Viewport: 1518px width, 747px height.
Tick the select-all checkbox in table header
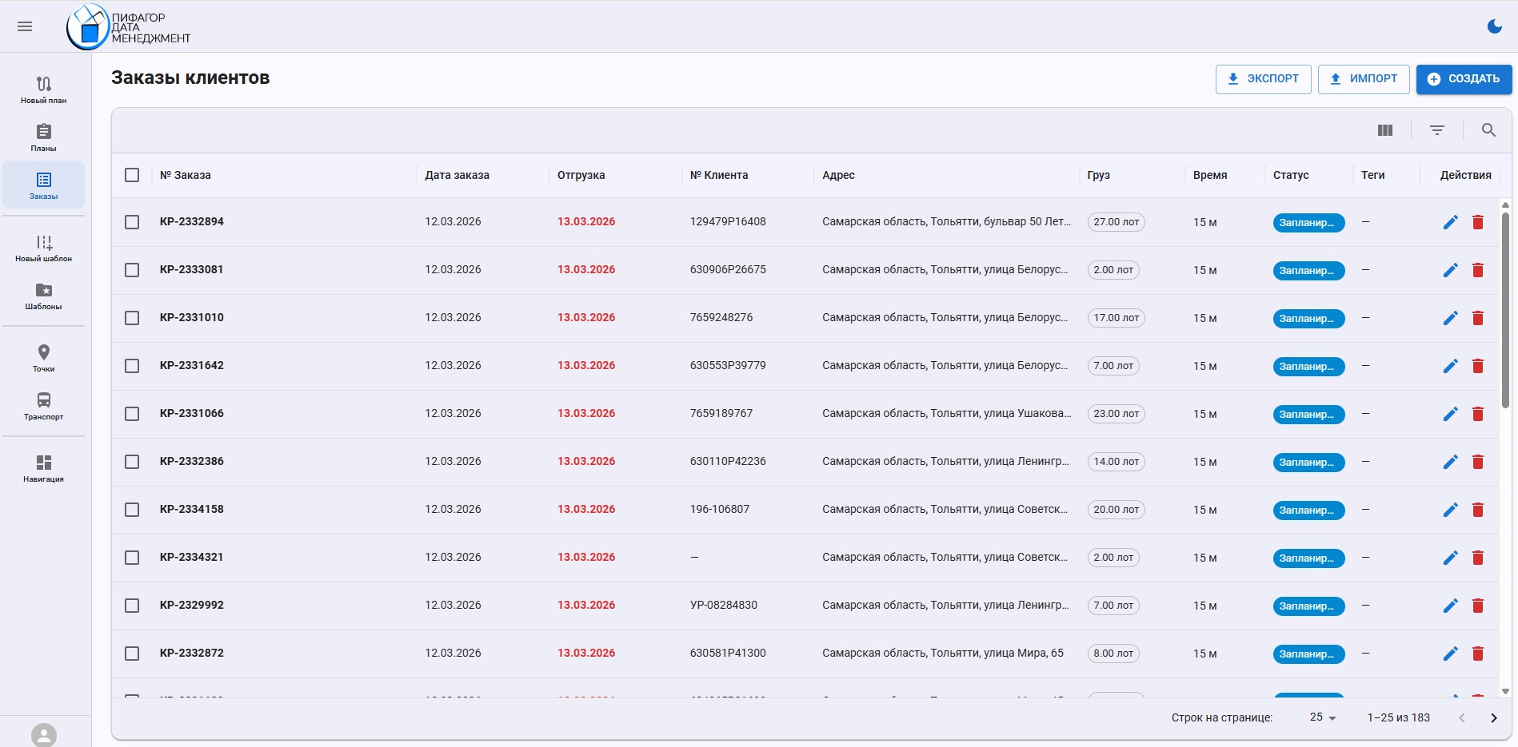coord(132,175)
